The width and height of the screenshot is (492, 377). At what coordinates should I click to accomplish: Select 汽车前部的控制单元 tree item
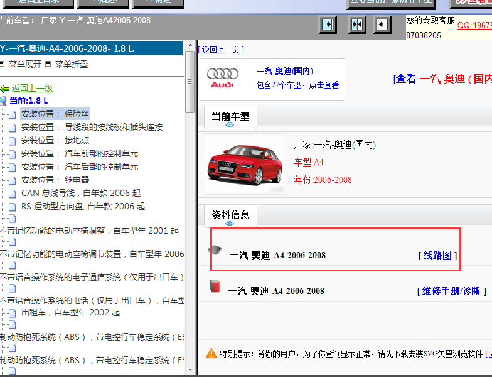point(80,153)
